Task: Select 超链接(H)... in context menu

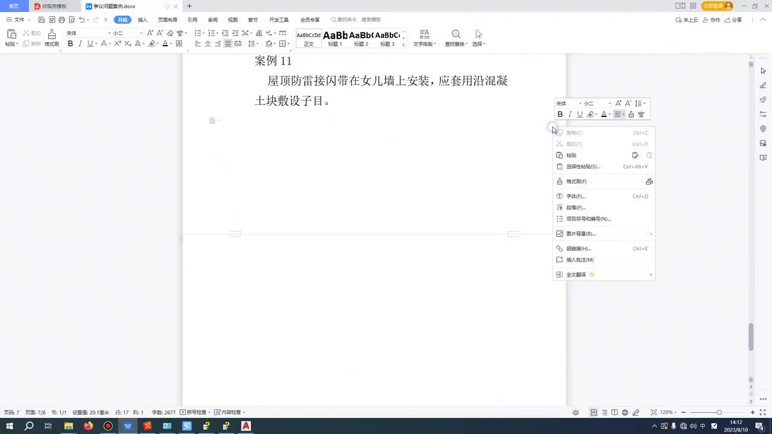Action: pyautogui.click(x=604, y=248)
